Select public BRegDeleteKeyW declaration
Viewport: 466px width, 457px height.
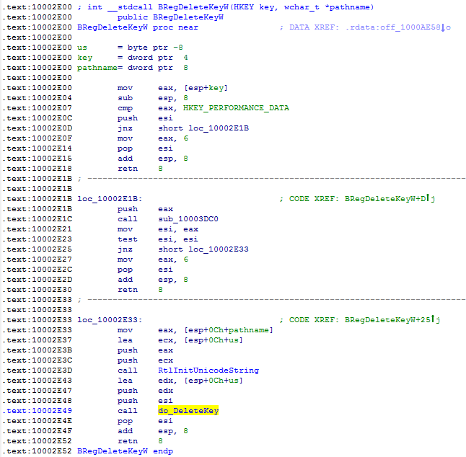point(170,17)
